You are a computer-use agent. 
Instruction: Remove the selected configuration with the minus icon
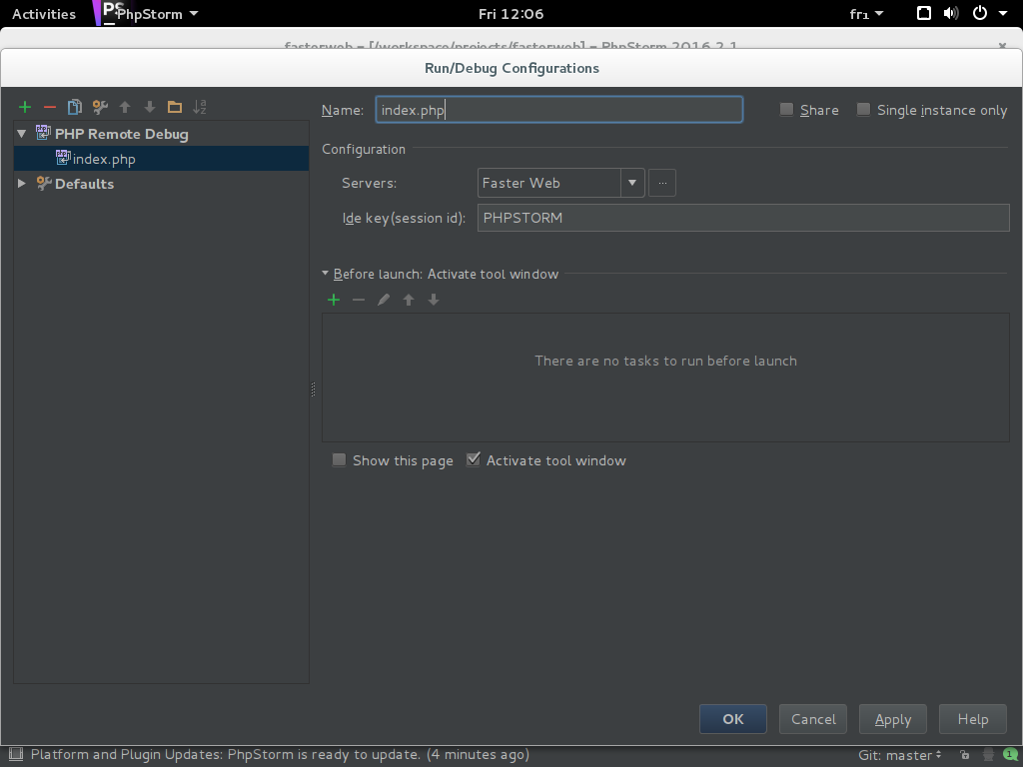50,107
